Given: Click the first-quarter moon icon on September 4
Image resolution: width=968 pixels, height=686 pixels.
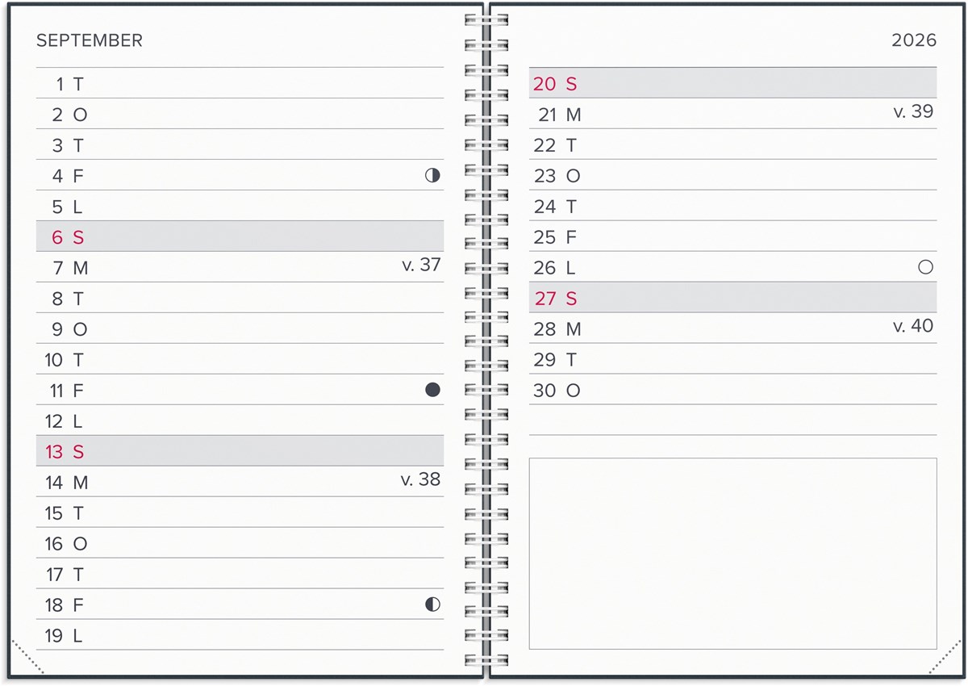Looking at the screenshot, I should [x=433, y=175].
